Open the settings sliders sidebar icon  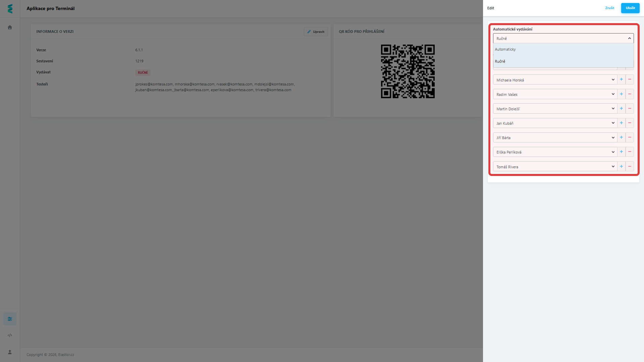[x=10, y=319]
